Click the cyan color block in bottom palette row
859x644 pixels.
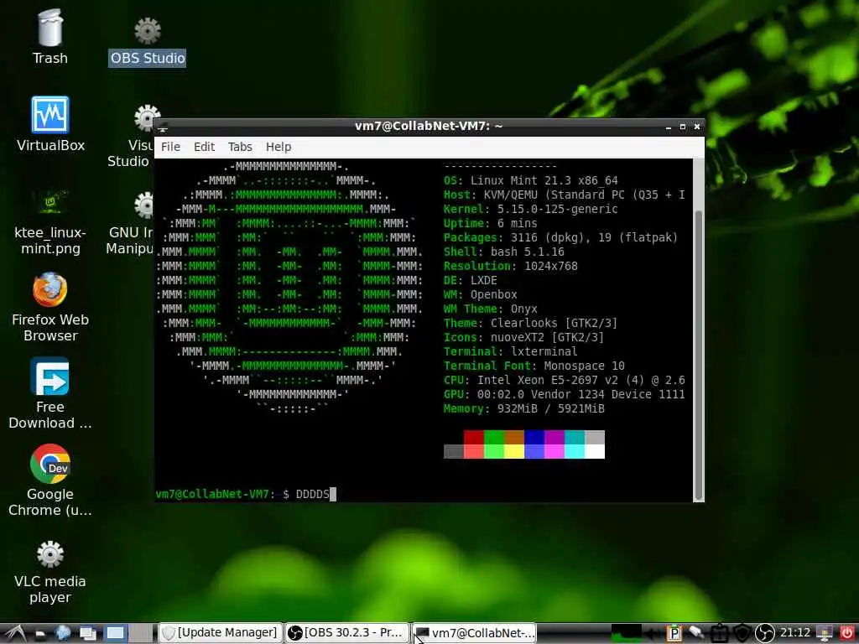point(575,451)
